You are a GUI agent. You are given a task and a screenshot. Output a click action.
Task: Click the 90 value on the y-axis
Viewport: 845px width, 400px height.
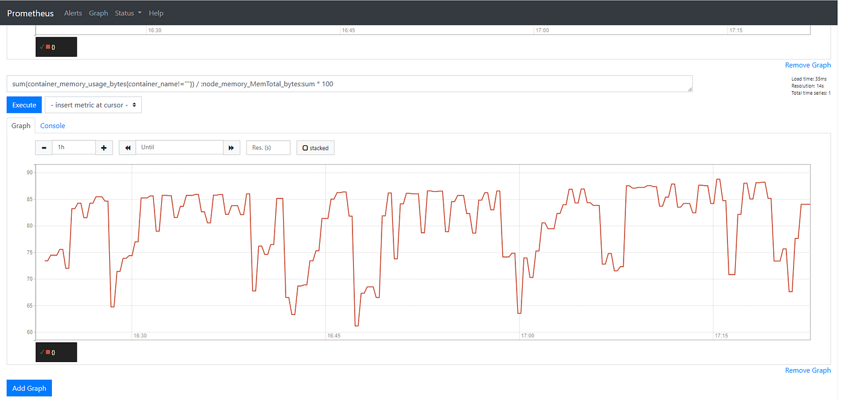pyautogui.click(x=30, y=173)
